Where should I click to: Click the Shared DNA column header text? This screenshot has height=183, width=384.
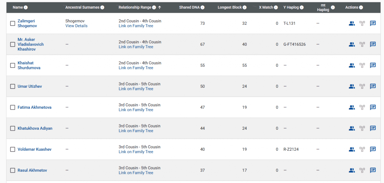tap(190, 7)
